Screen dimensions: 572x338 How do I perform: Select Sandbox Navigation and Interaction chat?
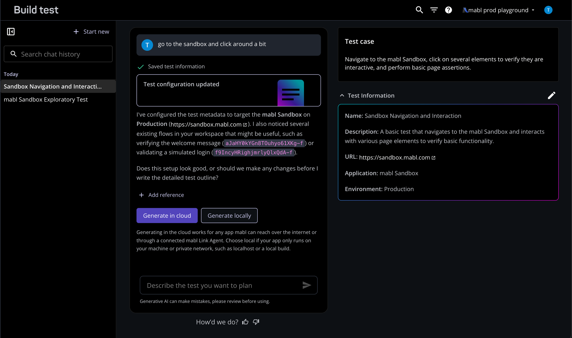pos(58,86)
